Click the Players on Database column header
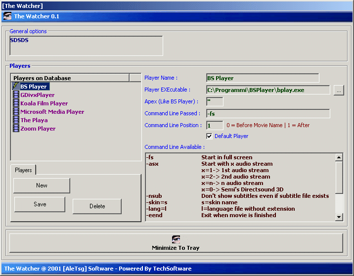 click(x=70, y=78)
